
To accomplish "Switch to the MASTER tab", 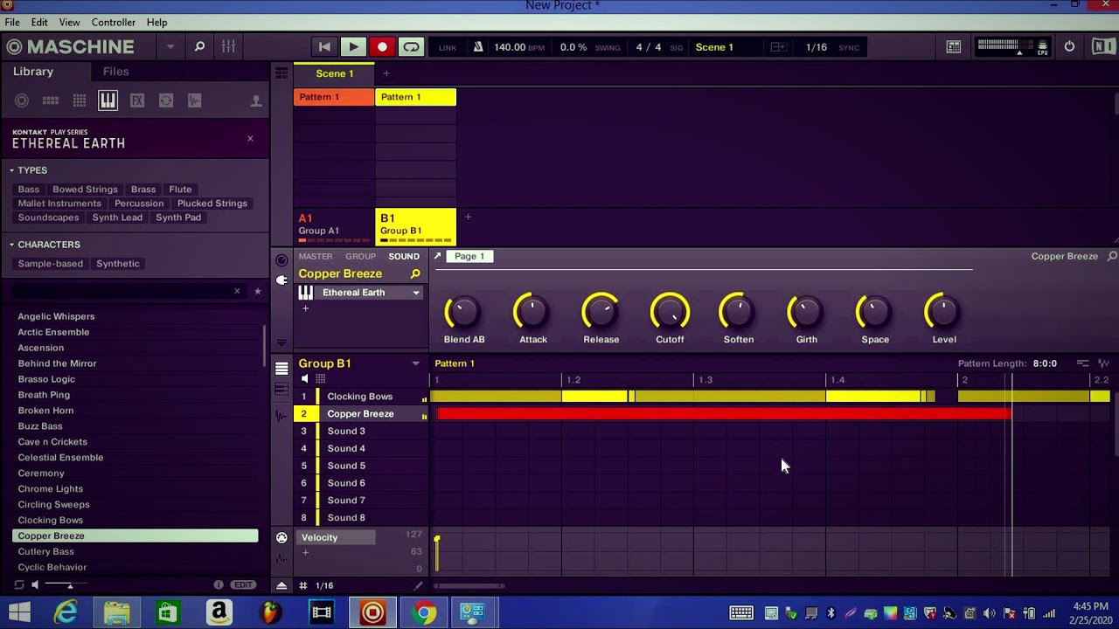I will [x=316, y=257].
